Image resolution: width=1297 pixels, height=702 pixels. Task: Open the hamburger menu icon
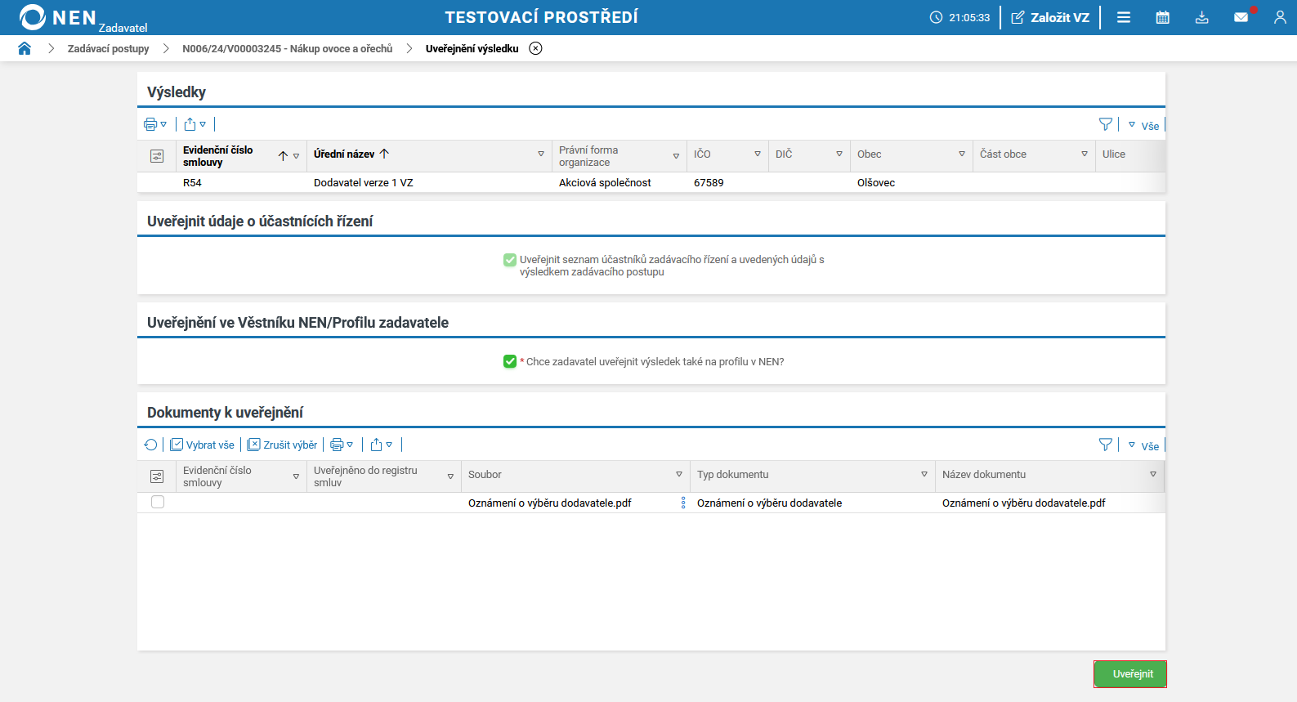1124,17
